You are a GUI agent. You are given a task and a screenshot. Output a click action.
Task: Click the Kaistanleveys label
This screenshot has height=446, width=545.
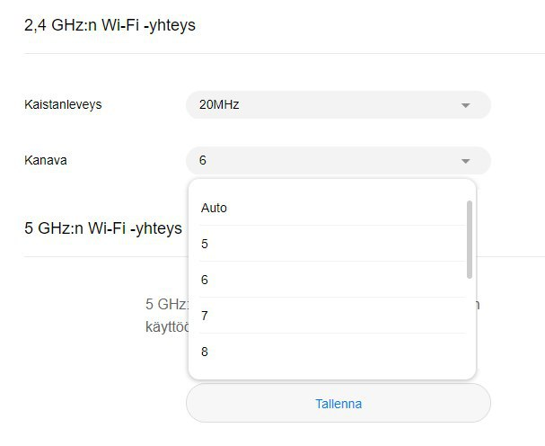pyautogui.click(x=63, y=104)
